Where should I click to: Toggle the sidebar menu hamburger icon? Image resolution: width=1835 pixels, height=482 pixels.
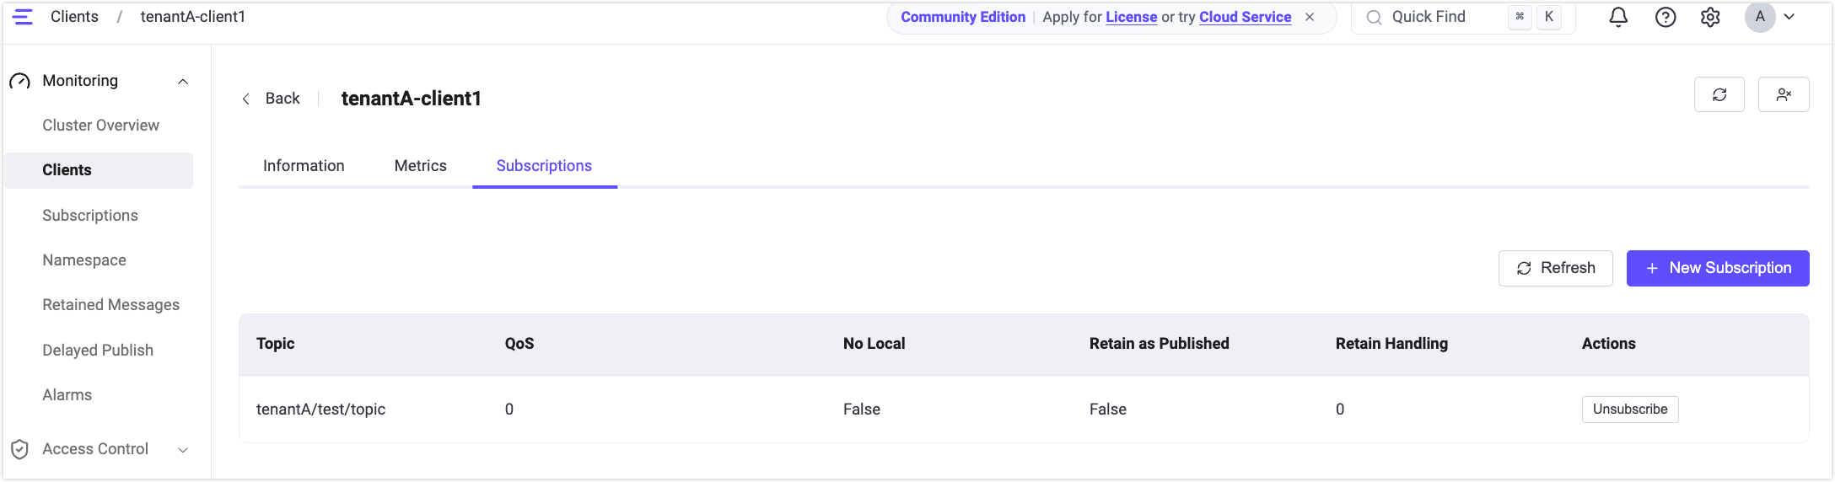[x=23, y=17]
